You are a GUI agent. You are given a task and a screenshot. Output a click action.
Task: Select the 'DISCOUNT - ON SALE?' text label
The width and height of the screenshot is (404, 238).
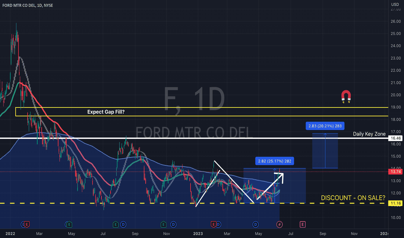353,198
